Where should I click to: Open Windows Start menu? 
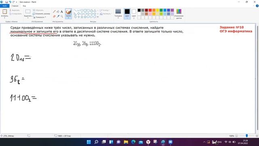point(89,142)
